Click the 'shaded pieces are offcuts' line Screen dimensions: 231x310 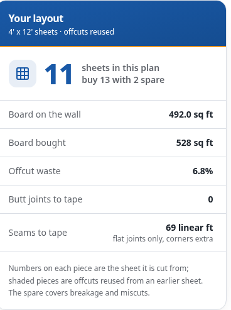(105, 280)
